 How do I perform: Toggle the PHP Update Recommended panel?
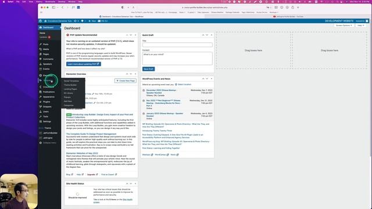(135, 35)
